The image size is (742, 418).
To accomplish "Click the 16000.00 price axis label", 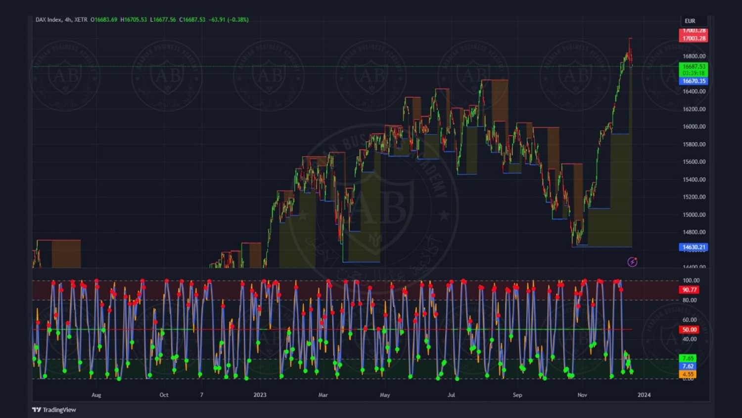I will pyautogui.click(x=694, y=127).
